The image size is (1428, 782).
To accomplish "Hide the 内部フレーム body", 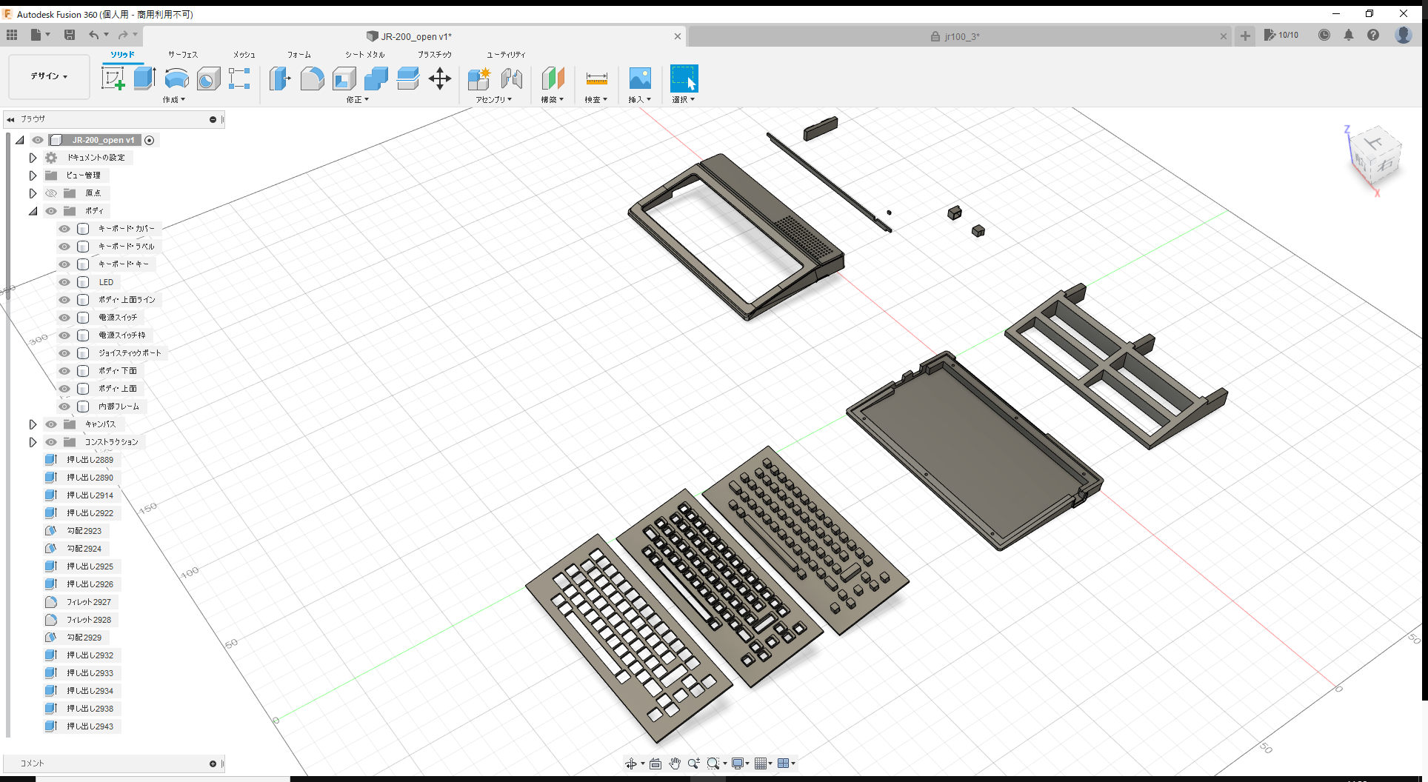I will click(x=64, y=407).
